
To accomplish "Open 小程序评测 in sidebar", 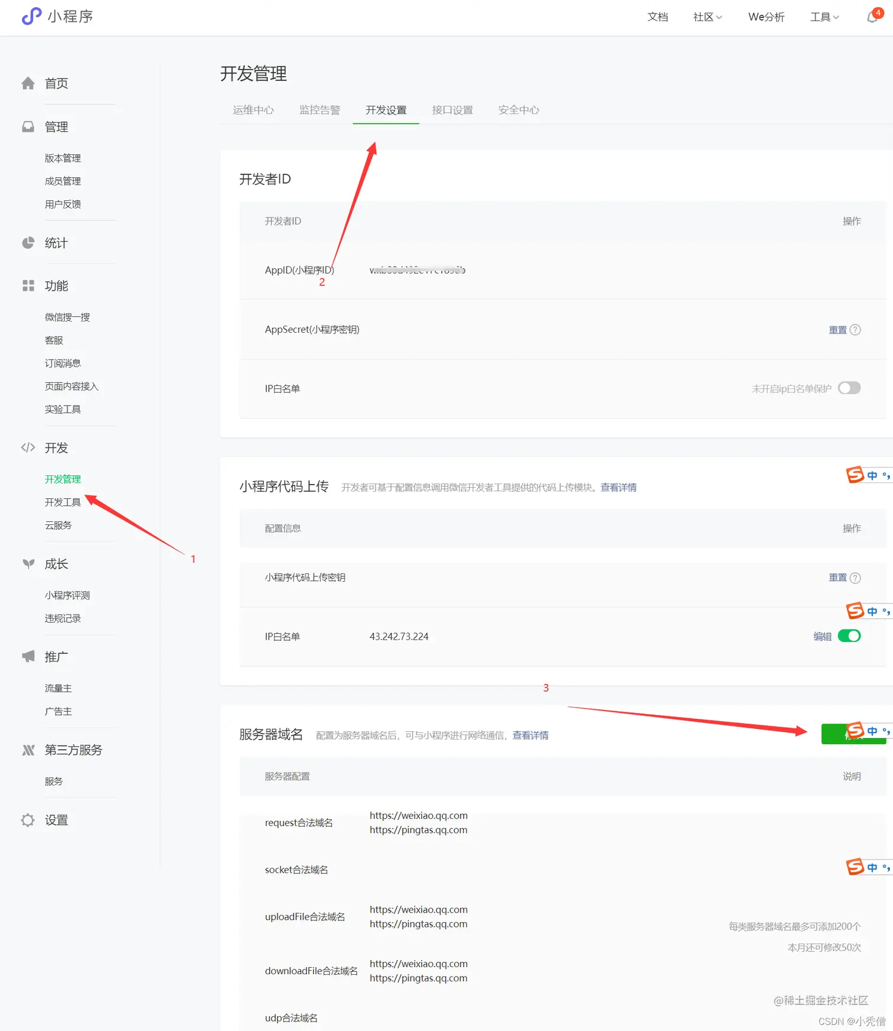I will point(67,595).
